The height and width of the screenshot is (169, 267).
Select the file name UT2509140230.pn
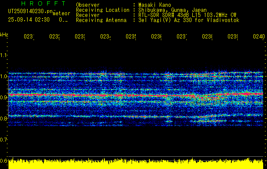pyautogui.click(x=31, y=11)
